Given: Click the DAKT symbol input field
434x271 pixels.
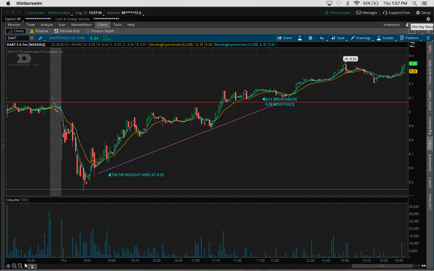Looking at the screenshot, I should tap(18, 38).
